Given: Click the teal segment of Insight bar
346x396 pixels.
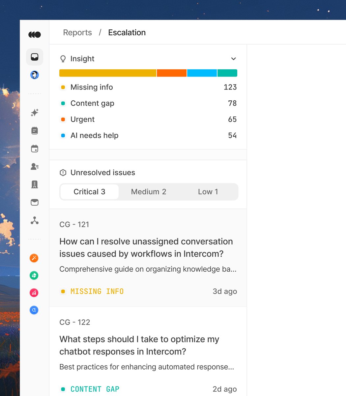Looking at the screenshot, I should 227,73.
